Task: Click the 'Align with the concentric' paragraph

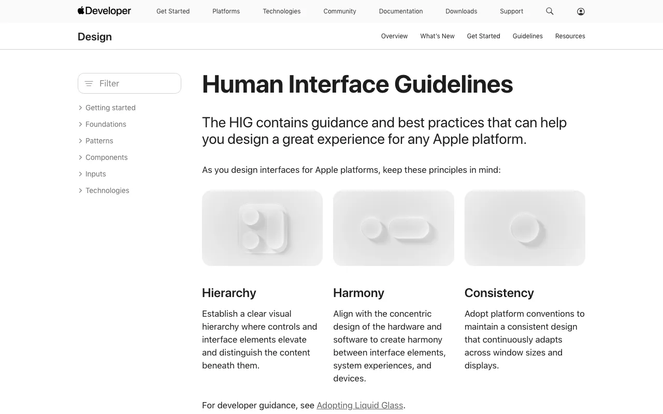Action: [x=390, y=346]
